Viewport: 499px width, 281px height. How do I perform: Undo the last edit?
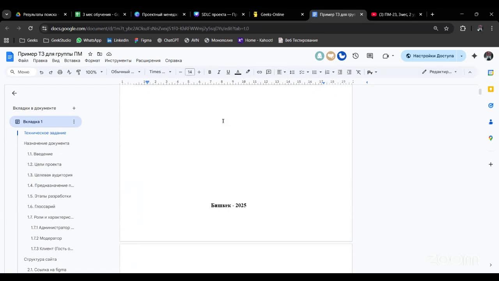tap(41, 72)
